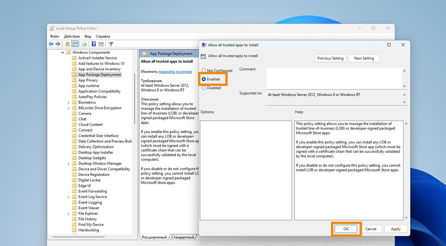The height and width of the screenshot is (246, 446).
Task: Expand the Event Log Service node
Action: 69,197
